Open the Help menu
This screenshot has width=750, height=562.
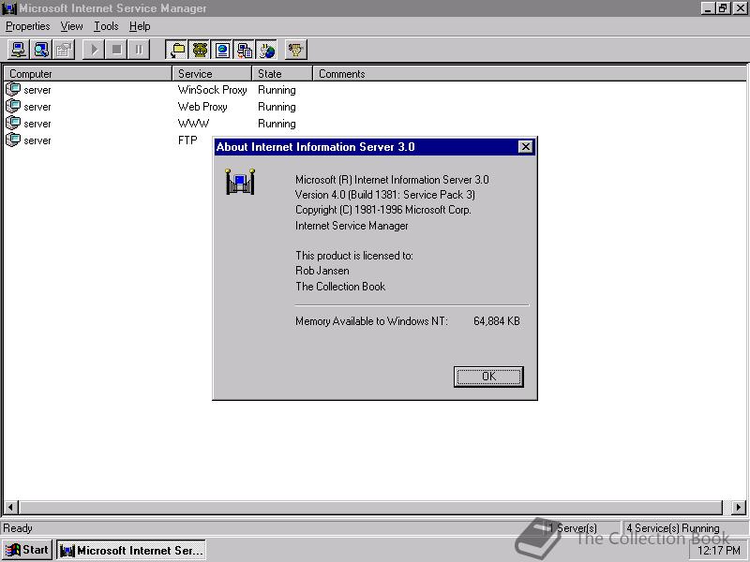click(140, 26)
